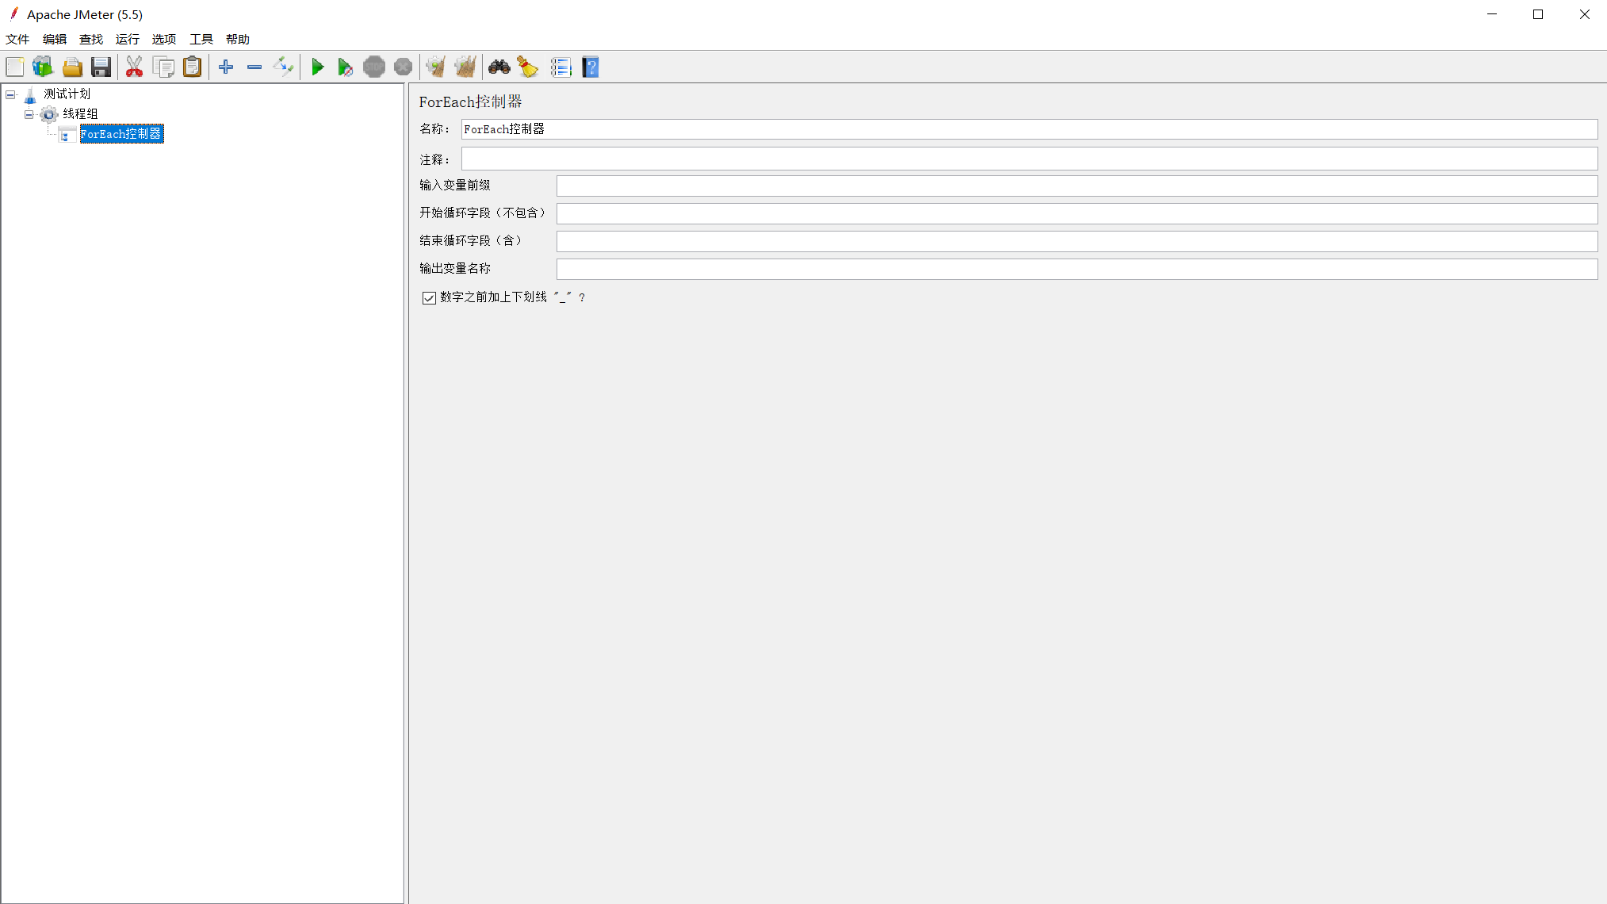Focus the 结束循环字段 input field
Screen dimensions: 1607x904
click(x=1077, y=241)
